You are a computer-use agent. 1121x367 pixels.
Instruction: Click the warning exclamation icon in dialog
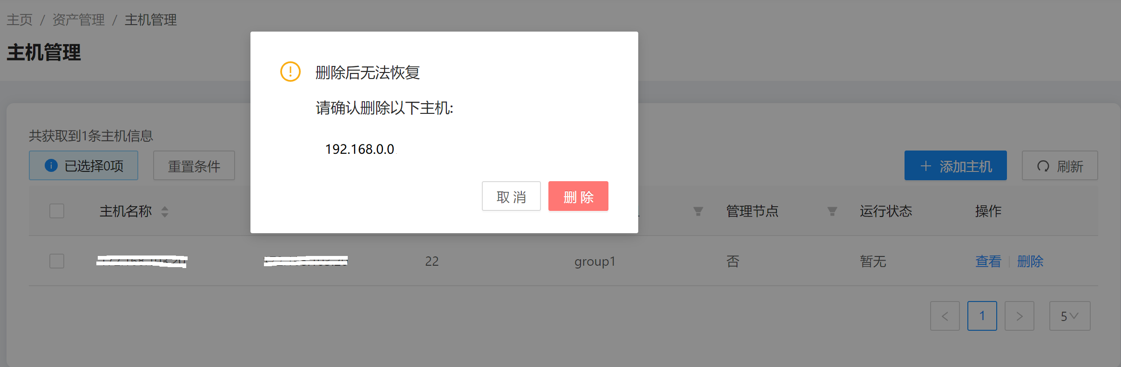pyautogui.click(x=290, y=72)
